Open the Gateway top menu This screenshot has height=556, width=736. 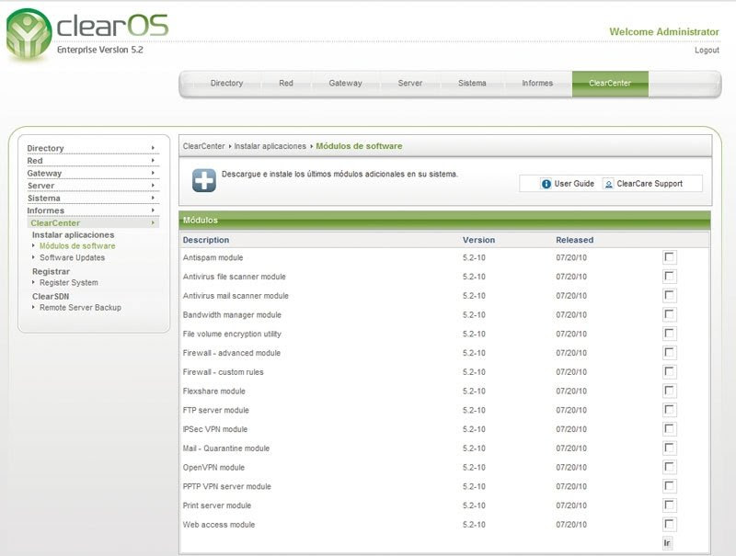[x=346, y=83]
